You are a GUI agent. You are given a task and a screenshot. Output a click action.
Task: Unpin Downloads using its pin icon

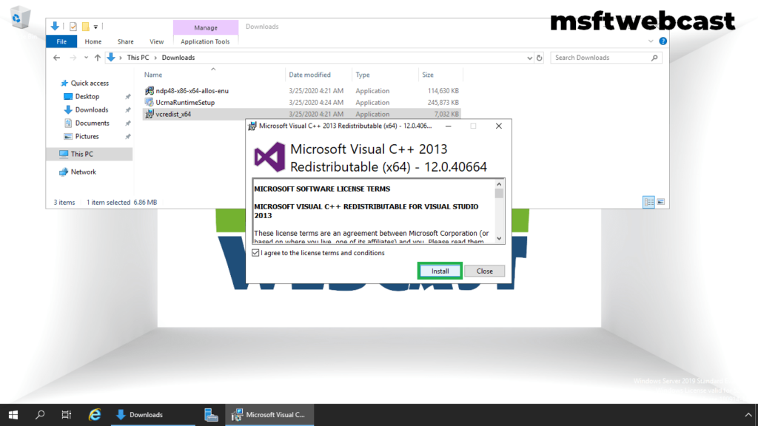[x=128, y=110]
